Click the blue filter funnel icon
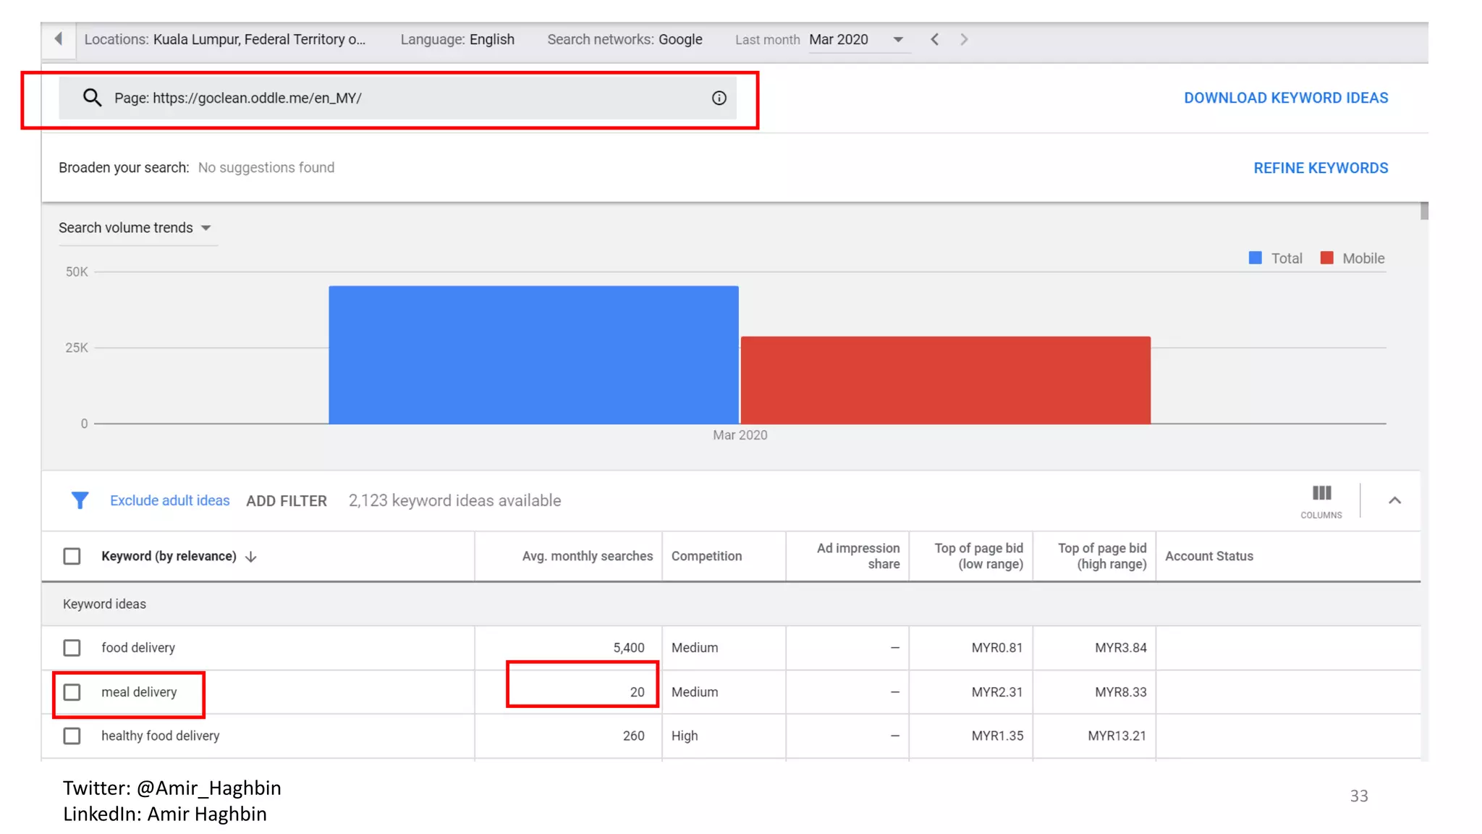Screen dimensions: 1482x834 tap(80, 500)
